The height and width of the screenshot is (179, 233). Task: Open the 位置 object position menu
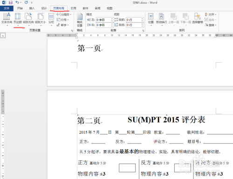(151, 19)
